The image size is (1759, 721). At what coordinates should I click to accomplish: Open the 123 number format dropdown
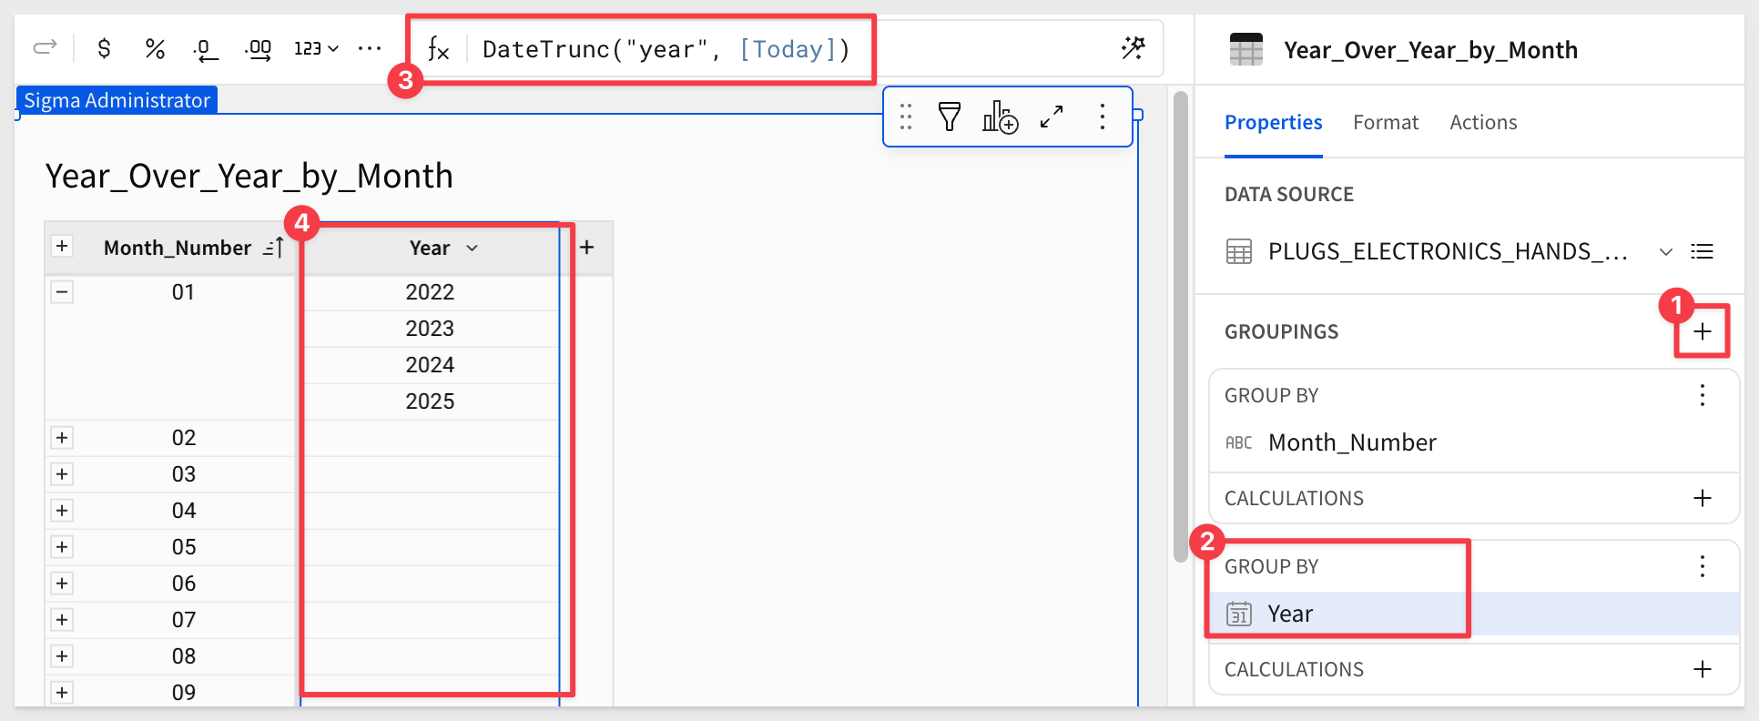(316, 49)
